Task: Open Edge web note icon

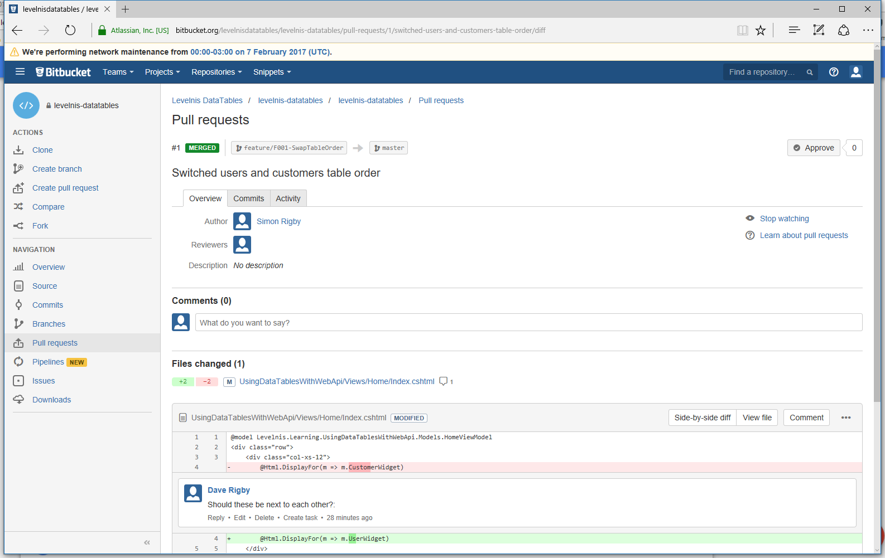Action: coord(819,30)
